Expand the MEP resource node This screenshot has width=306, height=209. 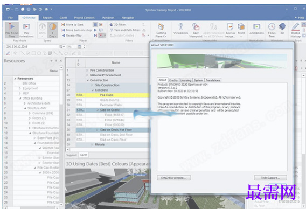click(20, 94)
